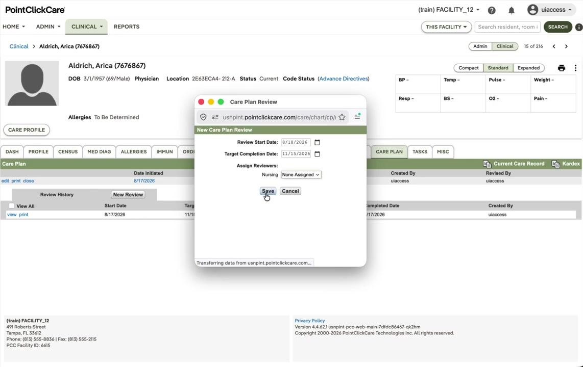
Task: Click the view link in review history
Action: (x=12, y=215)
